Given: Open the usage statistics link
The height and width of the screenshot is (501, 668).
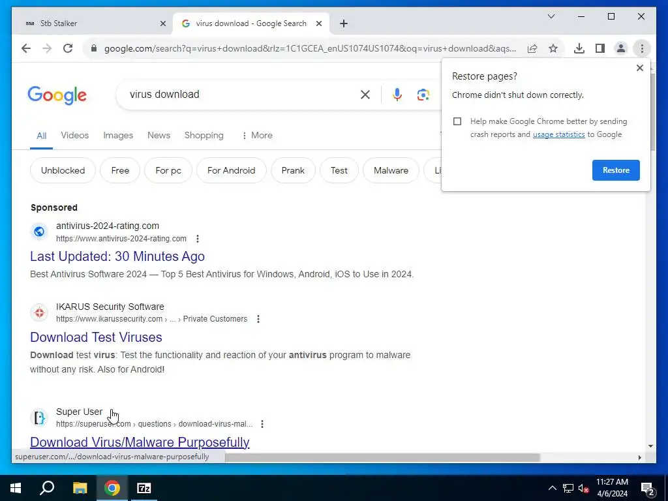Looking at the screenshot, I should [558, 134].
